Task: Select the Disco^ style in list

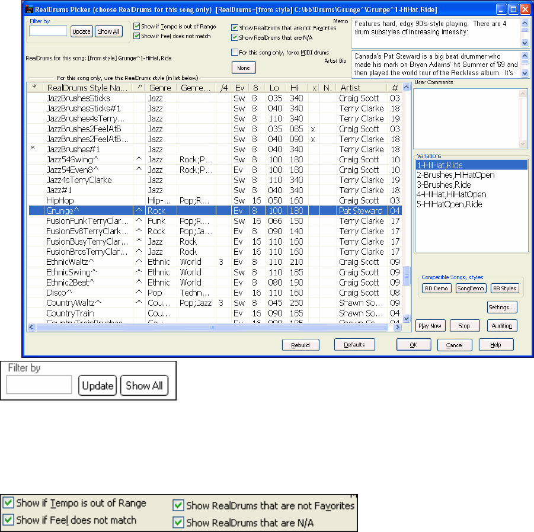Action: (60, 292)
